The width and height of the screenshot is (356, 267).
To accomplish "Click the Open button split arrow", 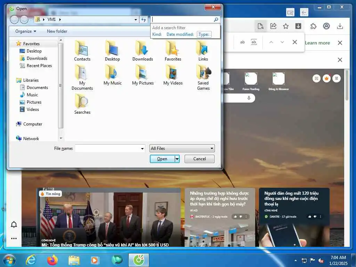I will (177, 159).
